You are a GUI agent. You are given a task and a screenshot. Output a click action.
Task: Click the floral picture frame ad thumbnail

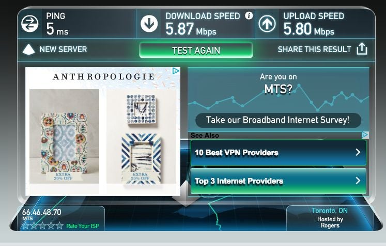coord(65,136)
